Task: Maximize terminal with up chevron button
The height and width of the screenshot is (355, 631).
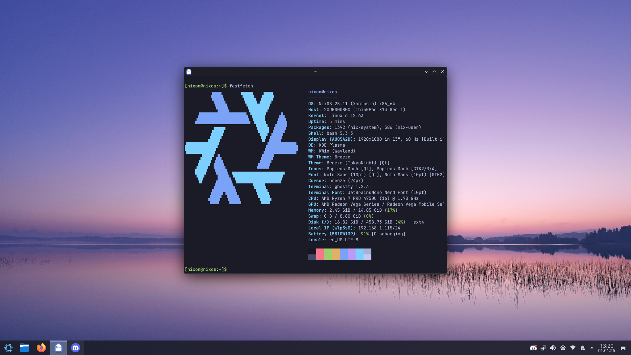Action: (x=434, y=72)
